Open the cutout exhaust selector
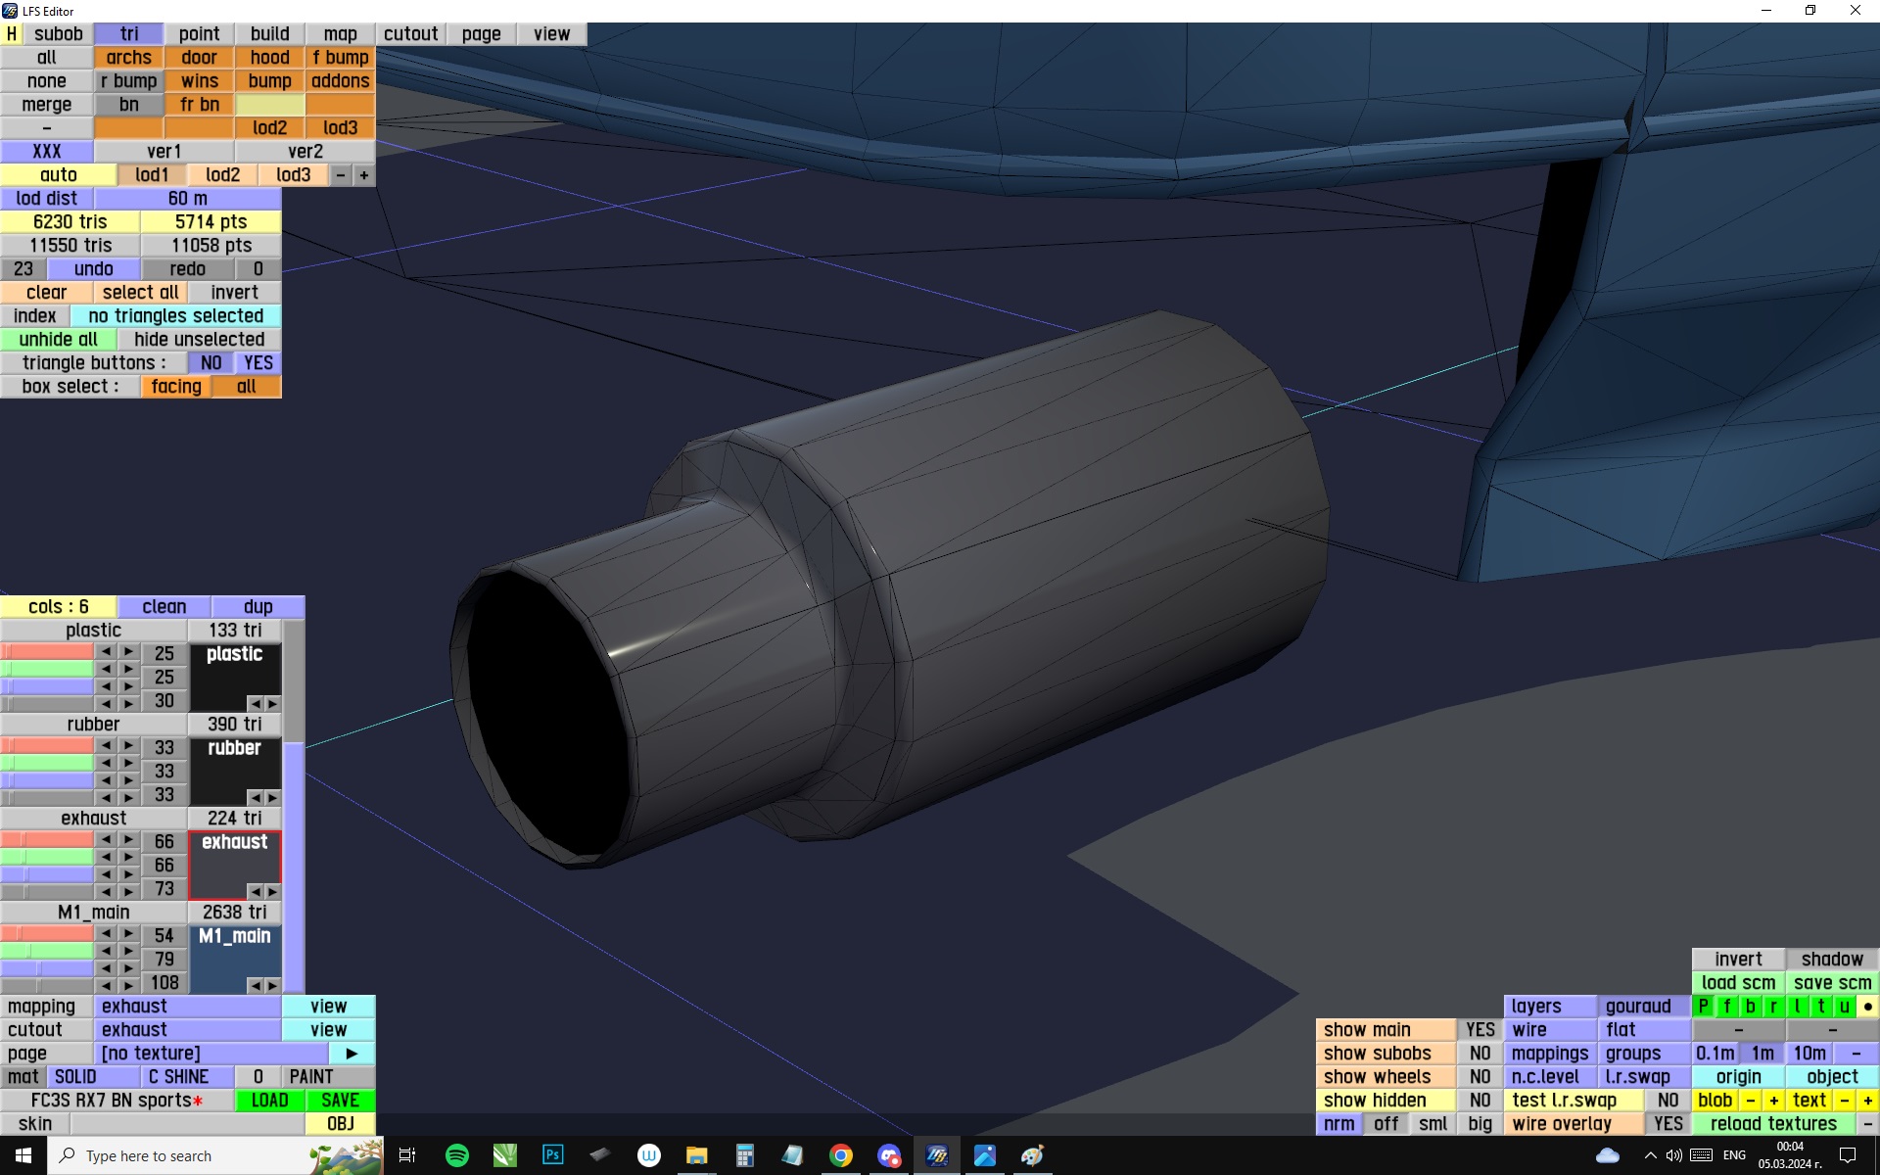 187,1029
